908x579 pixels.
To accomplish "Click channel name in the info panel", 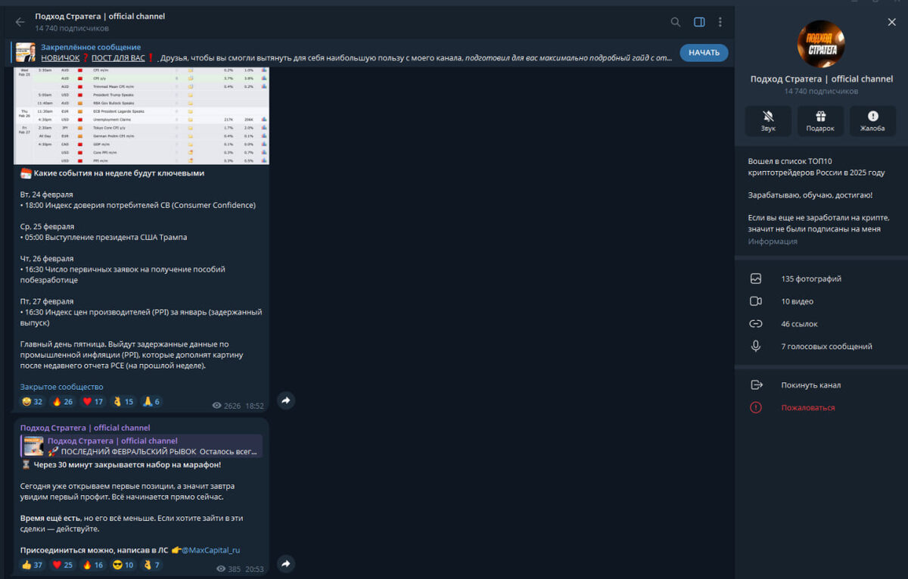I will (822, 79).
